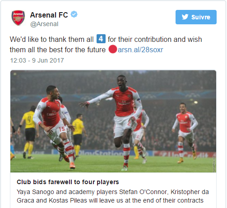Click the Twitter bird icon in Suivre button
Screen dimensions: 227x208
click(x=185, y=17)
